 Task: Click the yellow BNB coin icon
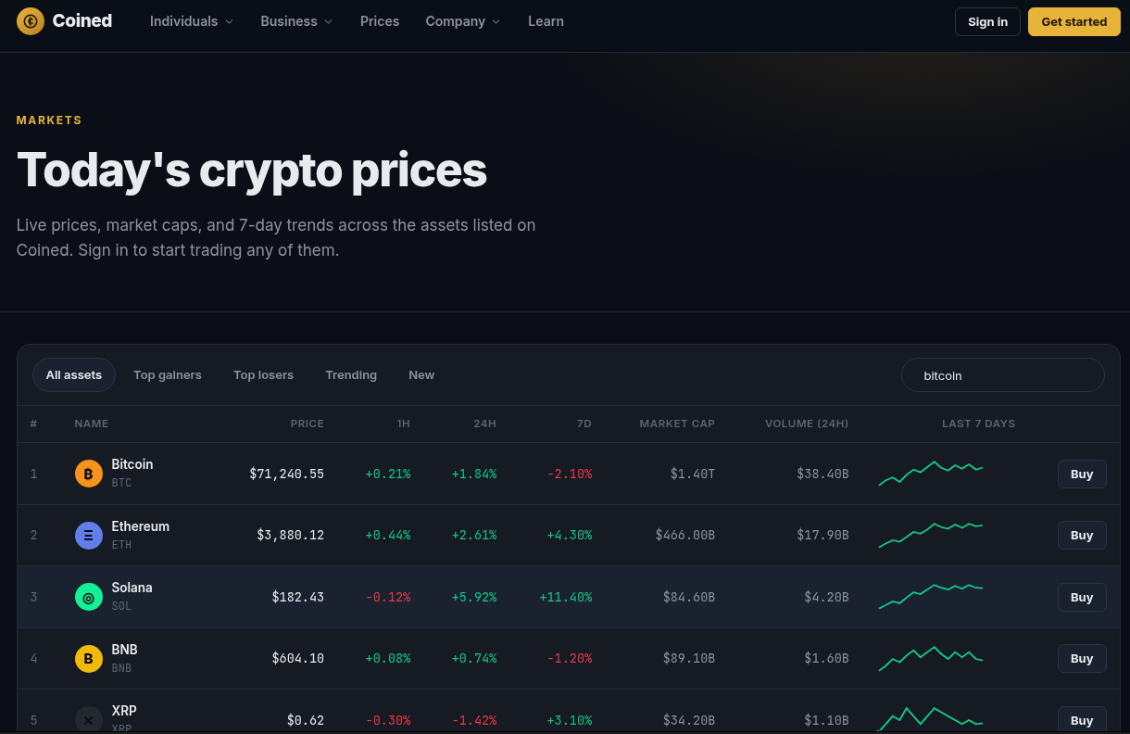point(89,659)
